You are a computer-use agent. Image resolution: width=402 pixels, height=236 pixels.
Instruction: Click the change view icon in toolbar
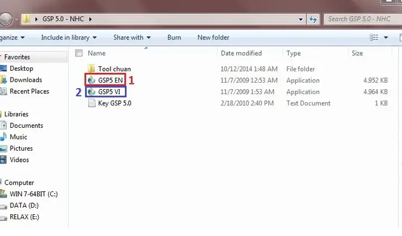coord(374,37)
